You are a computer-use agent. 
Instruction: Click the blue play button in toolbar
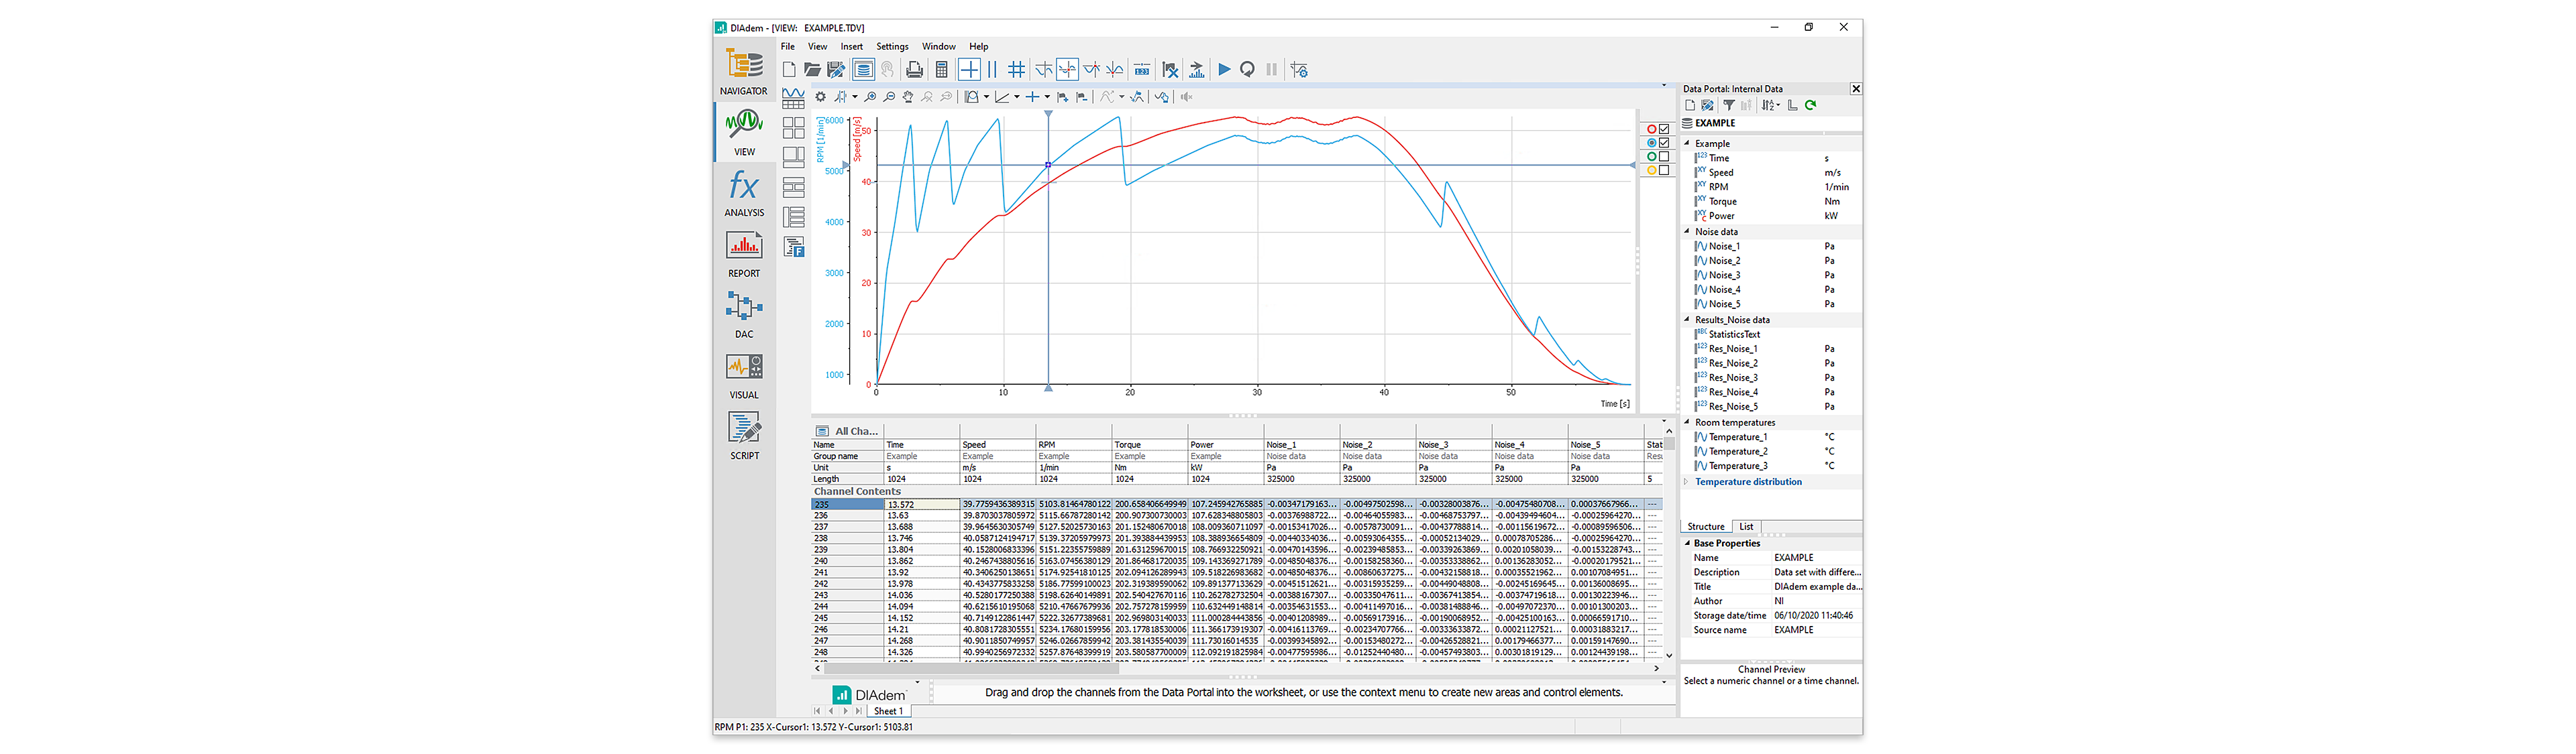tap(1223, 70)
